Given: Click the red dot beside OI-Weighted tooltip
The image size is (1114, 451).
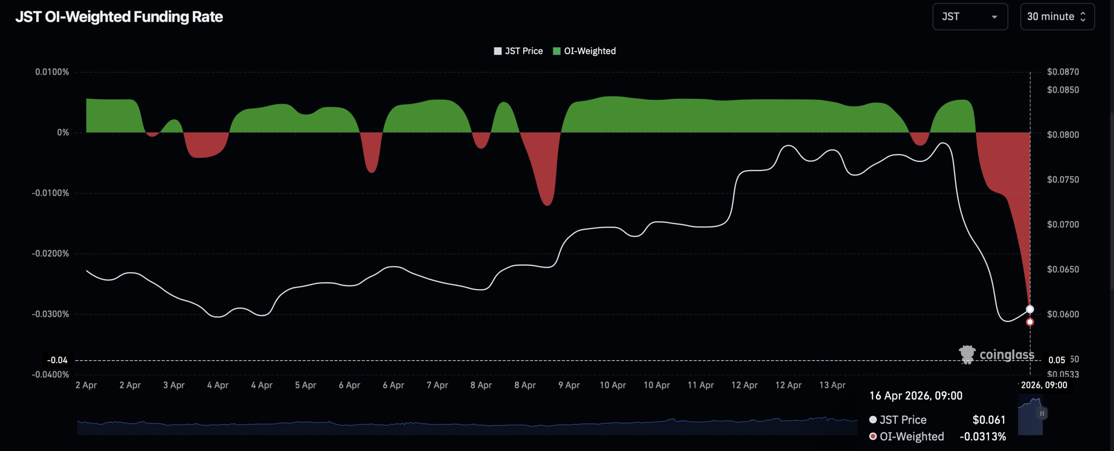Looking at the screenshot, I should coord(872,436).
